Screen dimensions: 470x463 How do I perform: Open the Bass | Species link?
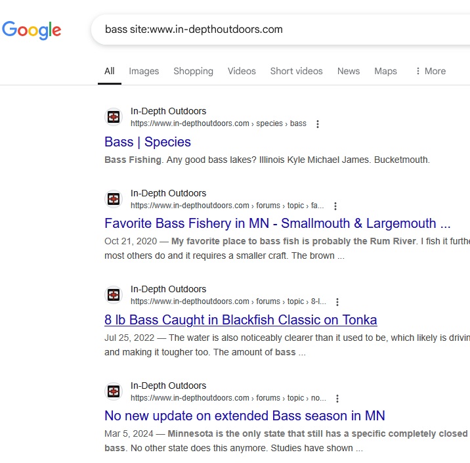click(148, 142)
